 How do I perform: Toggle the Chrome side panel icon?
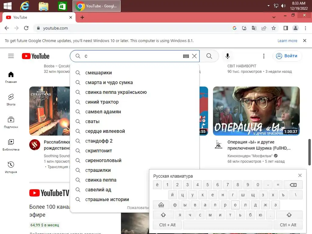tap(286, 28)
